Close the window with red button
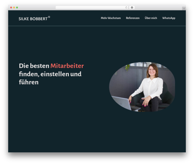 point(11,8)
